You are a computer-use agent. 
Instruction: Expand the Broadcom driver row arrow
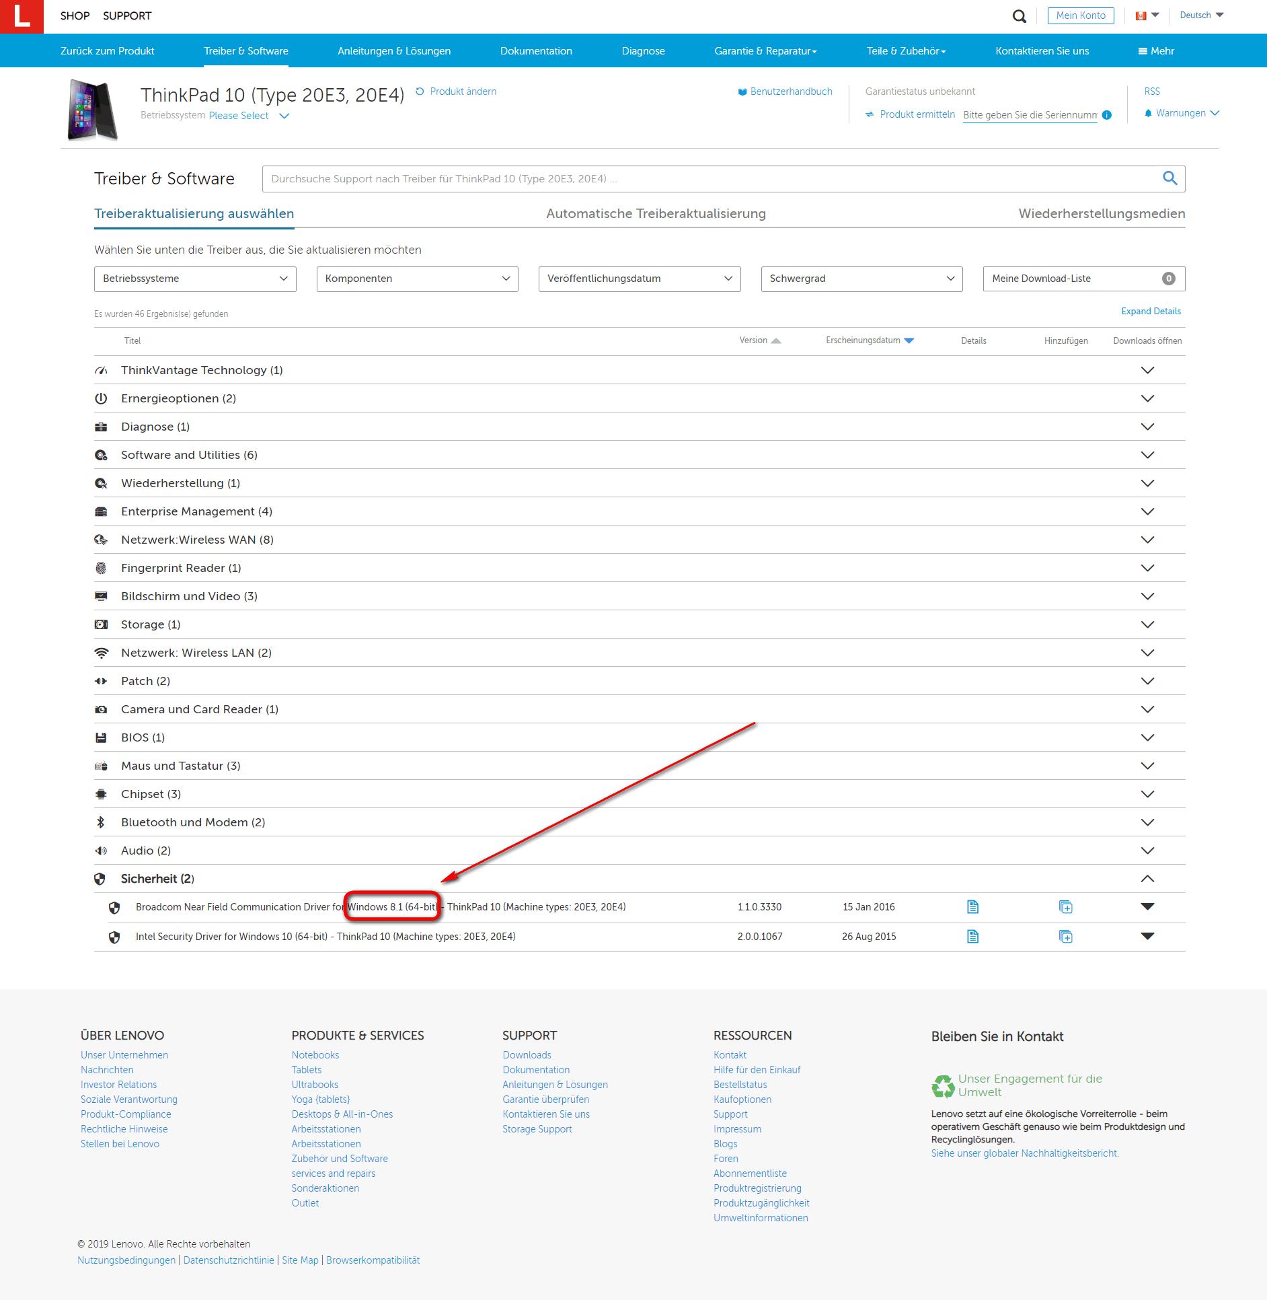[x=1147, y=906]
